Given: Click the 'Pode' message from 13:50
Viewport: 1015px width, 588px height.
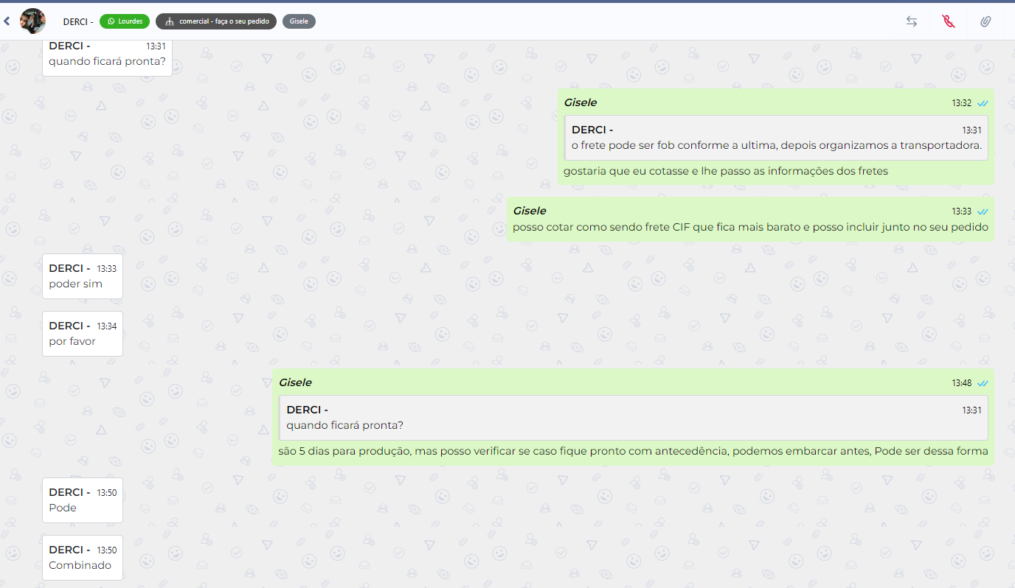Looking at the screenshot, I should point(82,500).
